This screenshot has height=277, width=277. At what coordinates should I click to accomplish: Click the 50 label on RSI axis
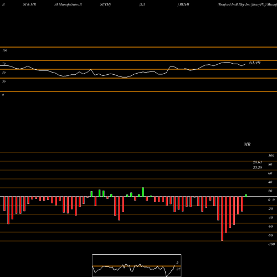pos(4,73)
